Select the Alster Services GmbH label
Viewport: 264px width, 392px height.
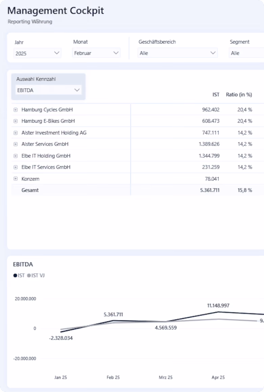coord(45,144)
